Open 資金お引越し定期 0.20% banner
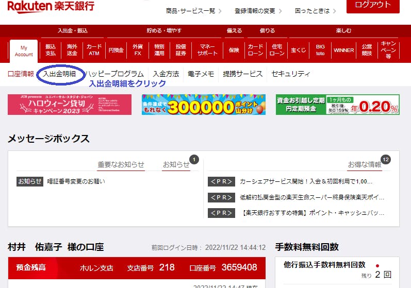 click(338, 105)
